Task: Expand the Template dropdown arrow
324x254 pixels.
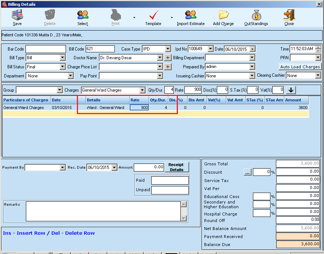Action: pyautogui.click(x=172, y=17)
